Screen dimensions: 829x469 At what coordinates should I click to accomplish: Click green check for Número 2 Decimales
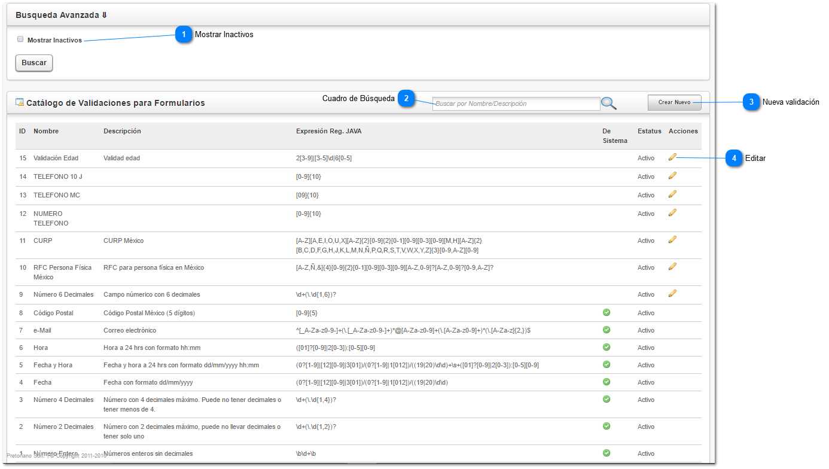tap(606, 426)
